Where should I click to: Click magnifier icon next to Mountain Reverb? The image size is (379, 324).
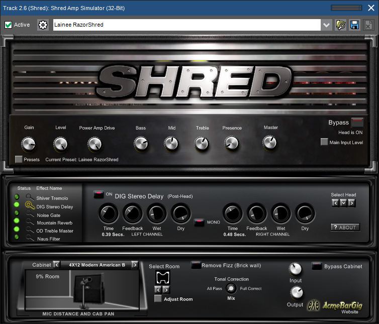[30, 222]
